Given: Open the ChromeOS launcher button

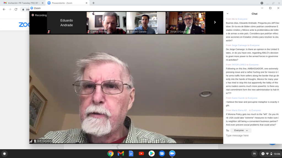Looking at the screenshot, I should 4,154.
